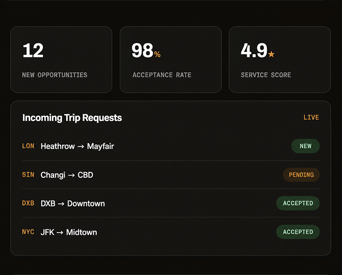Open the Heathrow → Mayfair trip request
Screen dimensions: 342x275
(171, 146)
